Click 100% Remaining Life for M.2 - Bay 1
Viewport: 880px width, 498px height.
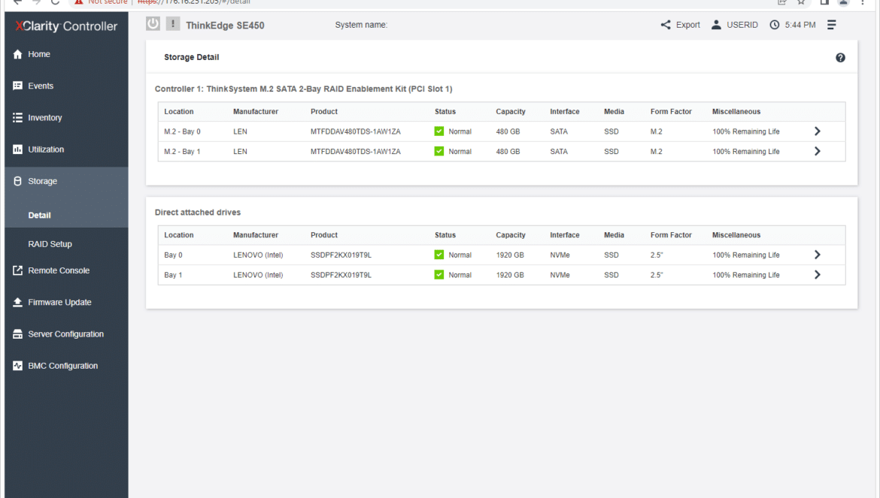click(746, 151)
